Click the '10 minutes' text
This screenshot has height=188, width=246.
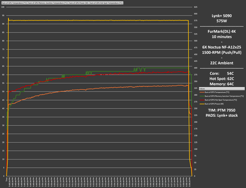(222, 37)
